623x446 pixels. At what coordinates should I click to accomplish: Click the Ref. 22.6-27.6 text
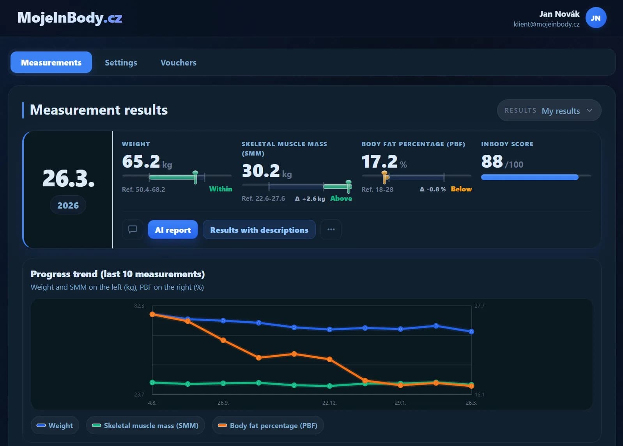pyautogui.click(x=263, y=198)
